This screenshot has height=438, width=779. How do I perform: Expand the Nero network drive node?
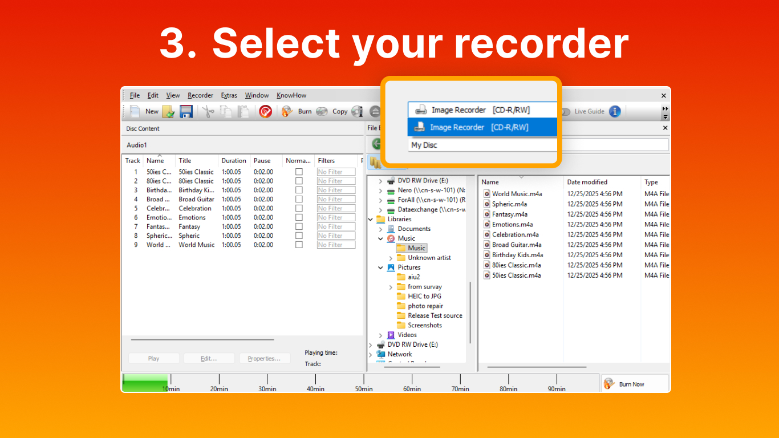[380, 190]
